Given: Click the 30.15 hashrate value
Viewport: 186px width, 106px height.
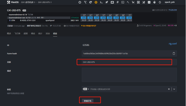Looking at the screenshot, I should point(129,20).
